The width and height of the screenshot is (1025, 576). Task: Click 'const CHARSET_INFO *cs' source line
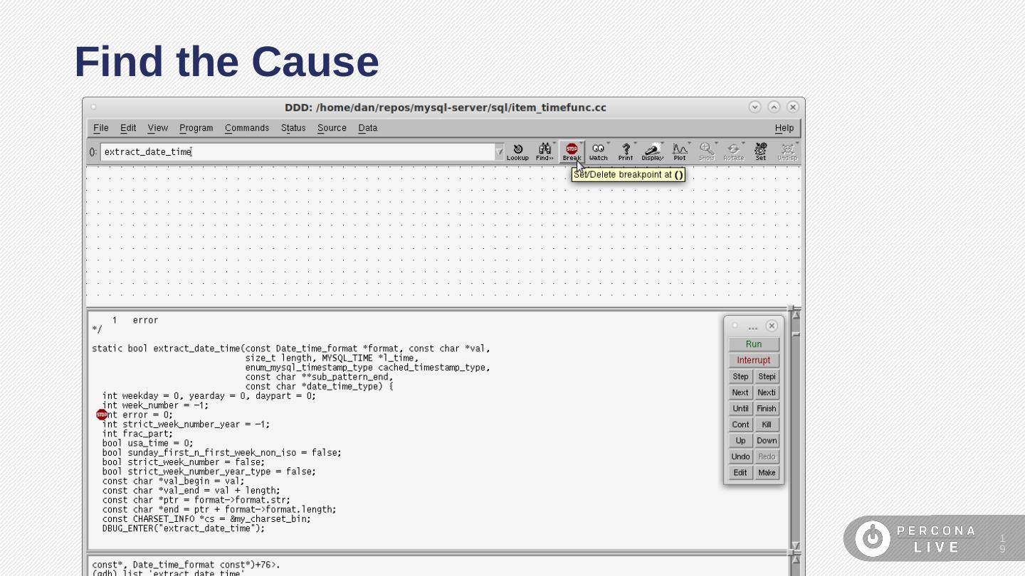pos(206,519)
